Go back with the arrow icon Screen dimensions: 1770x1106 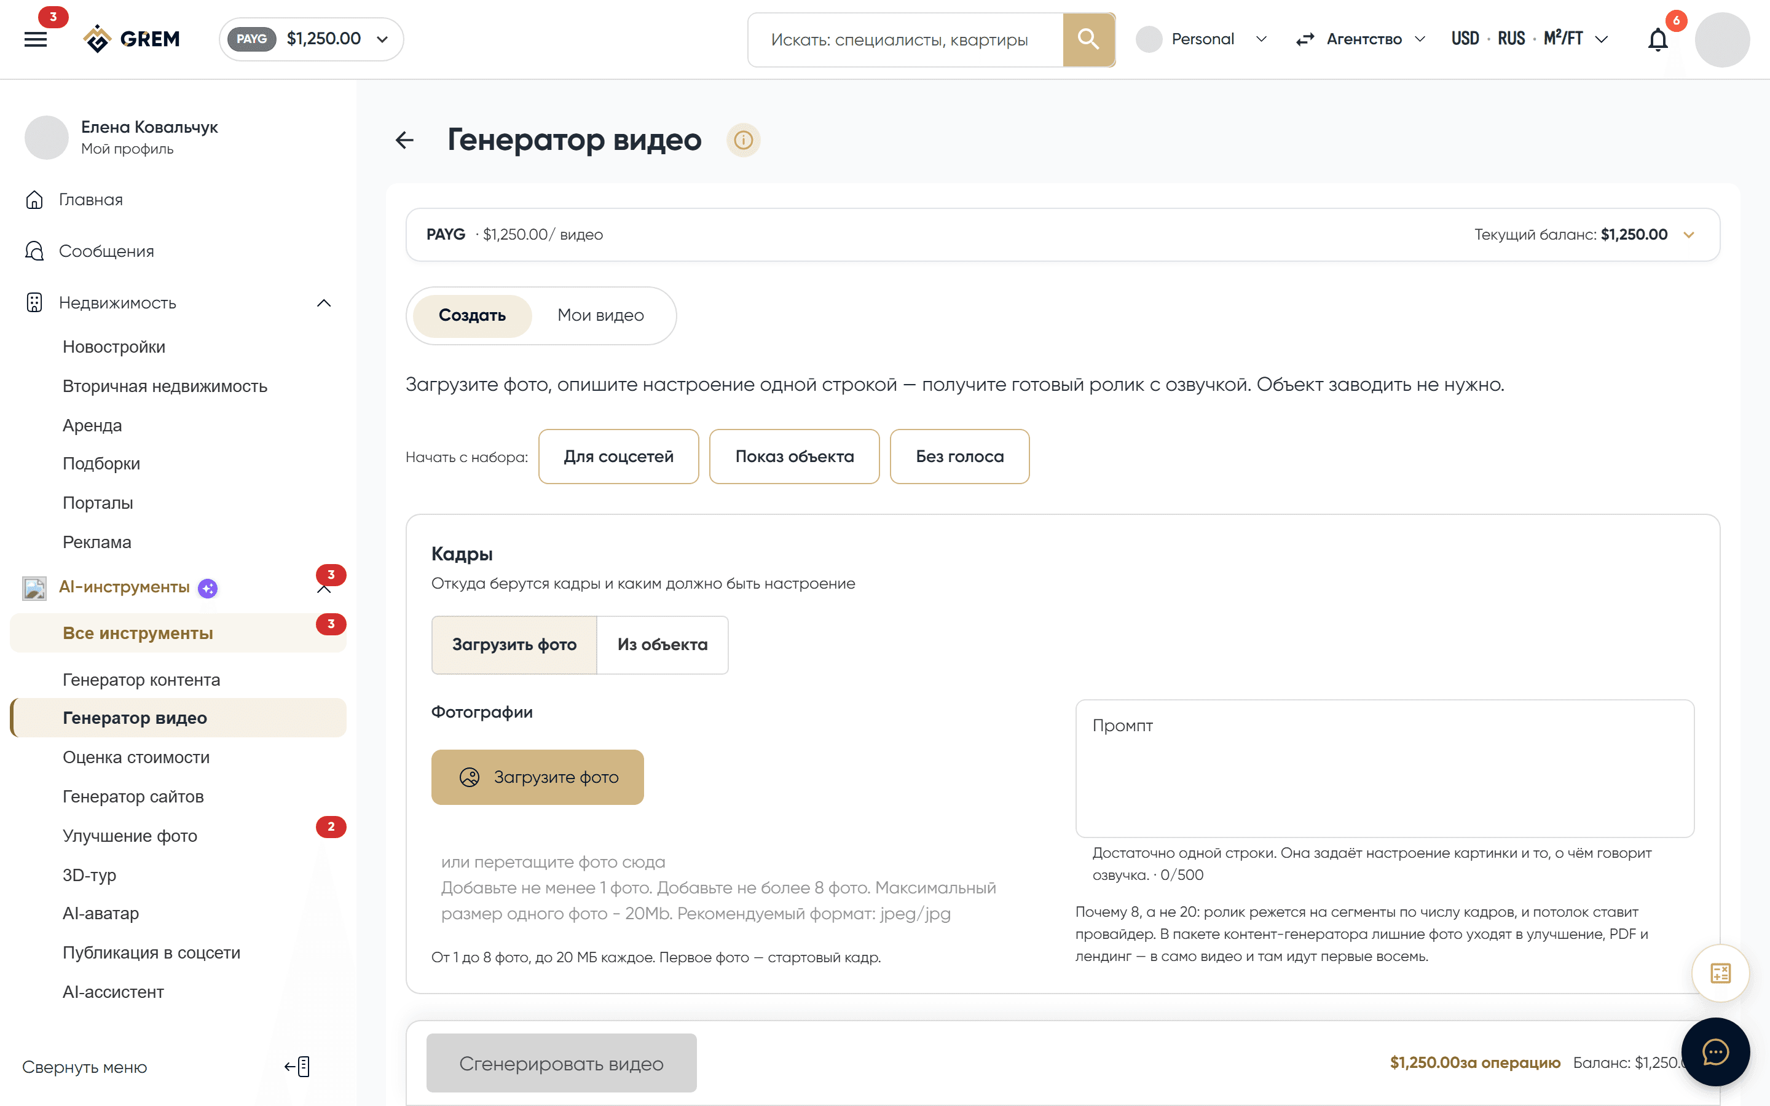[404, 139]
